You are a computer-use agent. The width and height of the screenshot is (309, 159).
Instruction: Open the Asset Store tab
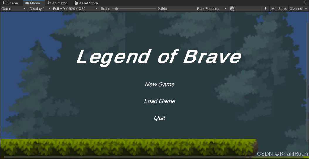tap(86, 3)
